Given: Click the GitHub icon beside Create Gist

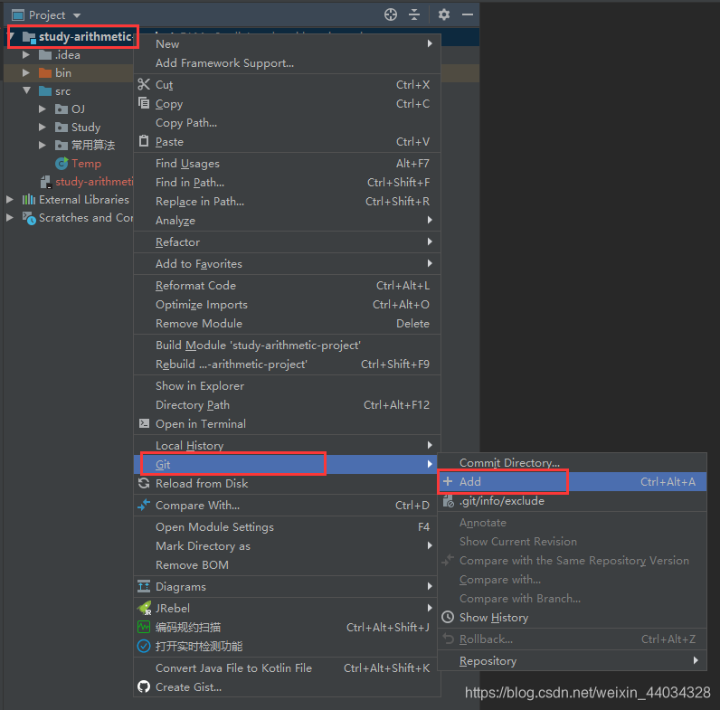Looking at the screenshot, I should 144,686.
